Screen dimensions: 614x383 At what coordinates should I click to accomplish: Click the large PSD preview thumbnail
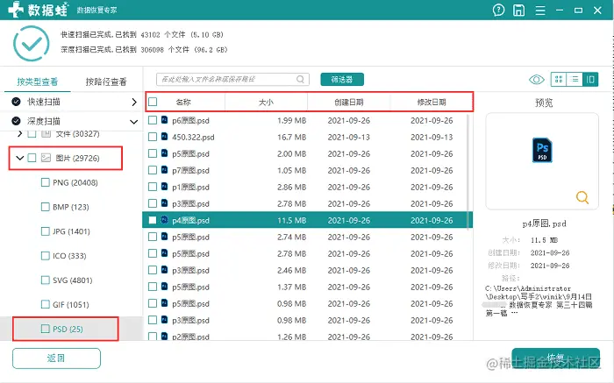(x=542, y=150)
